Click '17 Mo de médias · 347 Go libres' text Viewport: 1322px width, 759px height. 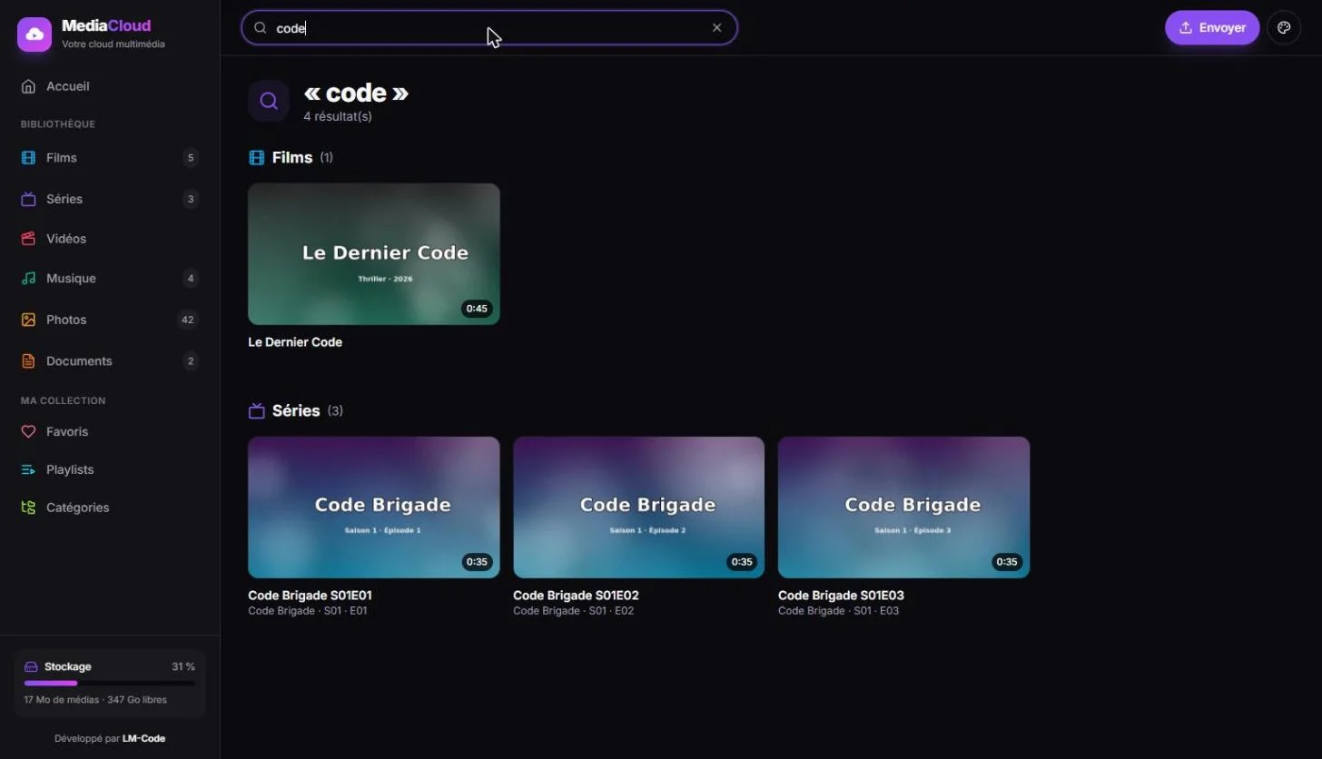(x=95, y=700)
